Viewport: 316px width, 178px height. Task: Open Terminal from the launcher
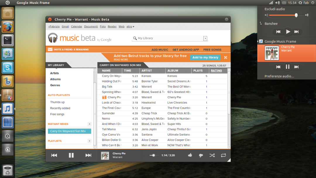(8, 40)
